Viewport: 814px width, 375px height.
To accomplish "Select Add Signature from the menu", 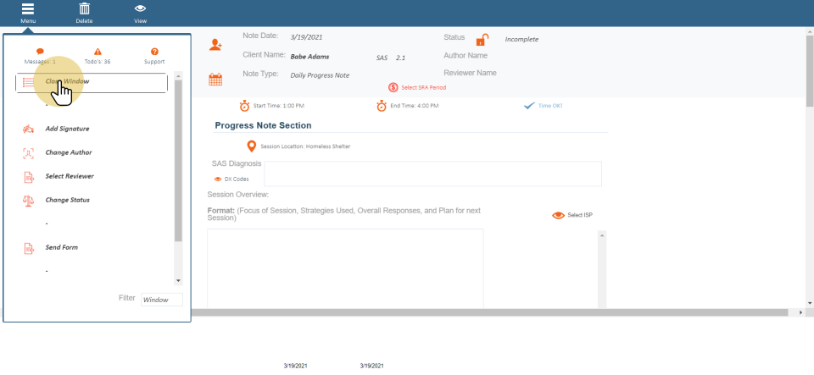I will click(x=67, y=129).
